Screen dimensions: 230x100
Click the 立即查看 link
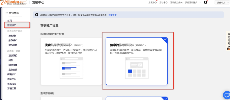coord(113,15)
